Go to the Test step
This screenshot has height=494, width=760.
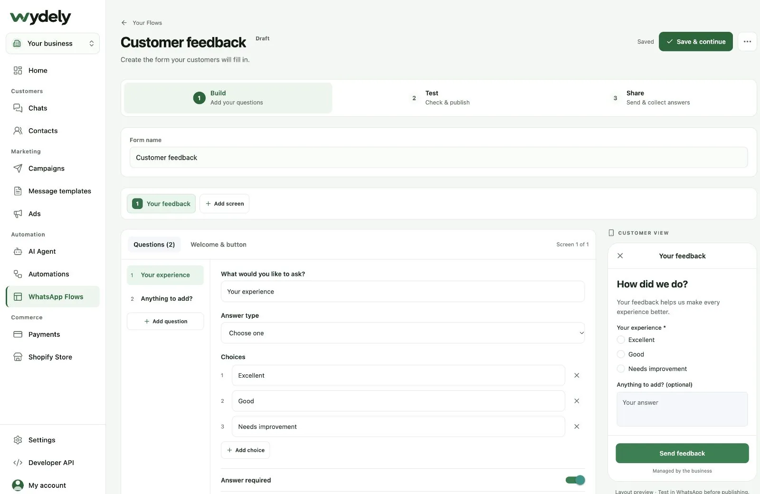click(x=439, y=98)
